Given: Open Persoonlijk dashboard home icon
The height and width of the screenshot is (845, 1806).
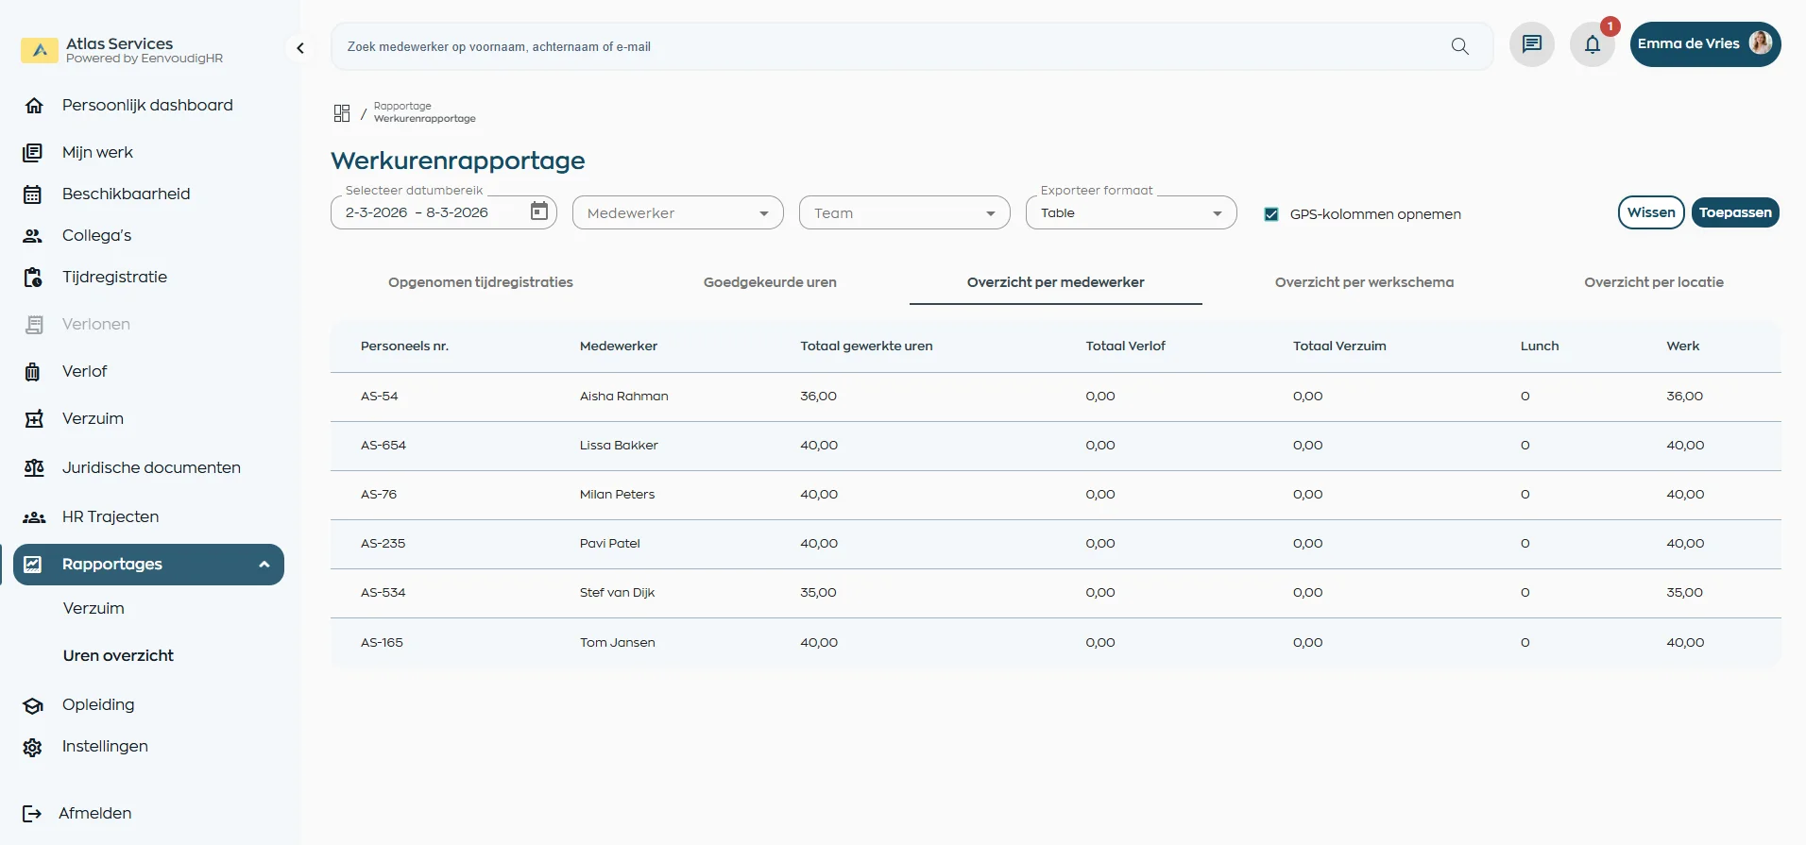Looking at the screenshot, I should (x=34, y=106).
